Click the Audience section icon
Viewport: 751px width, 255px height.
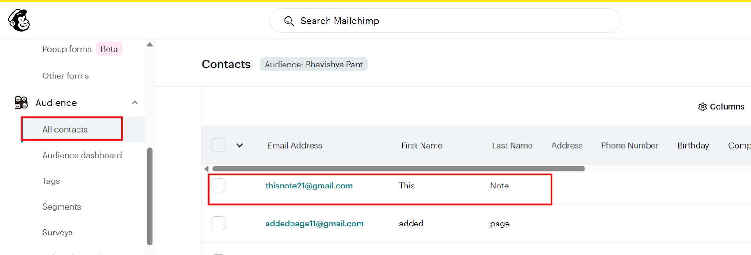tap(21, 103)
